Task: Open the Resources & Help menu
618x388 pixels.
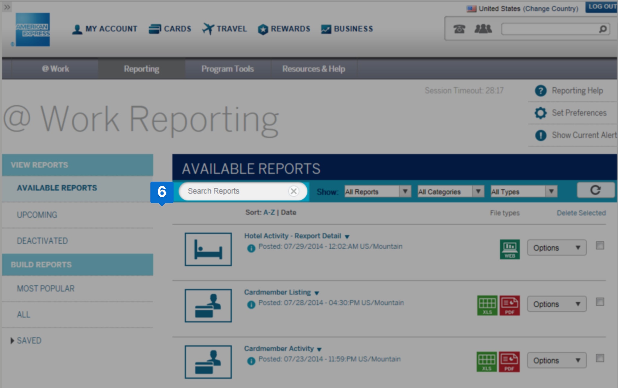Action: click(314, 69)
